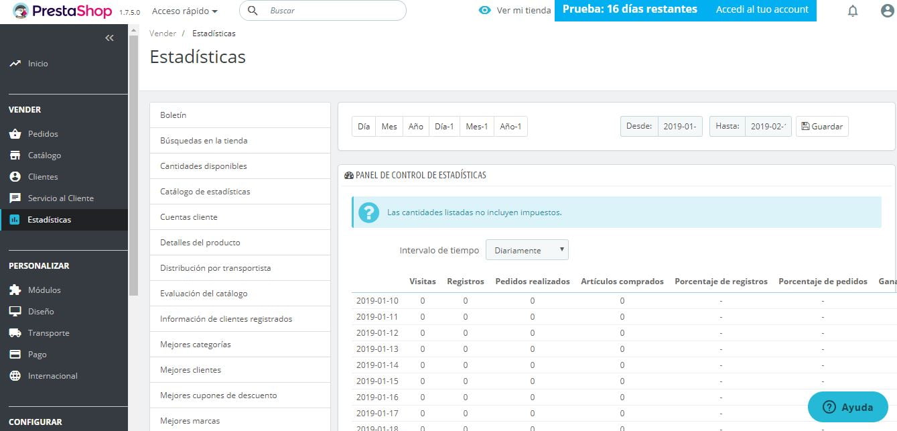The height and width of the screenshot is (431, 897).
Task: Expand the Acceso rápido dropdown
Action: point(185,11)
